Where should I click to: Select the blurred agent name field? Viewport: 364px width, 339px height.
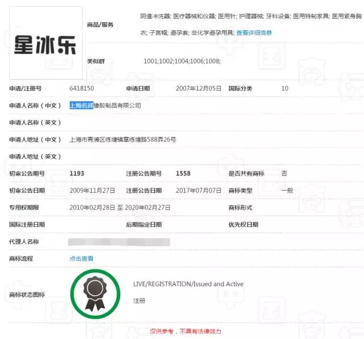click(119, 242)
